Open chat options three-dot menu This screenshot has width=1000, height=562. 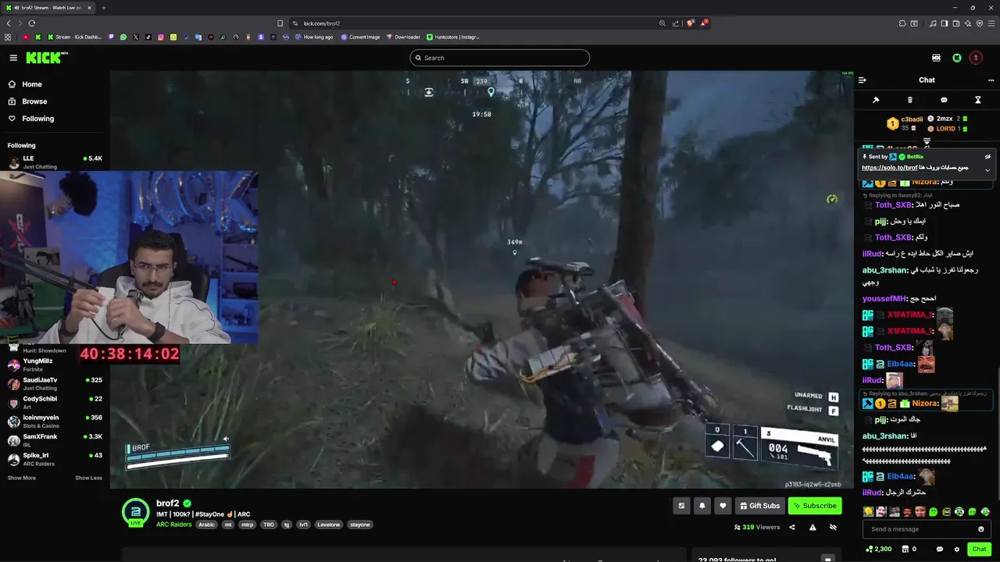click(991, 80)
